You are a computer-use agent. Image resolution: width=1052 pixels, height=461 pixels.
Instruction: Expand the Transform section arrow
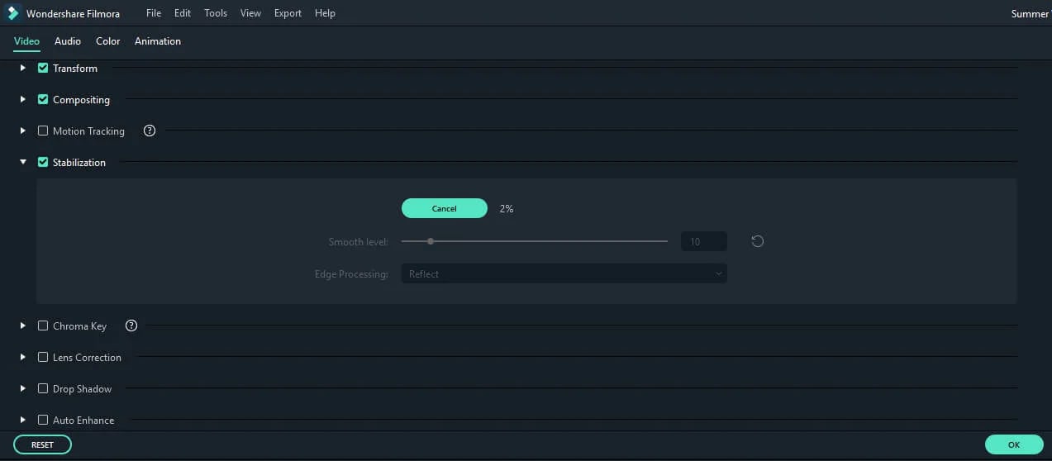pos(23,68)
